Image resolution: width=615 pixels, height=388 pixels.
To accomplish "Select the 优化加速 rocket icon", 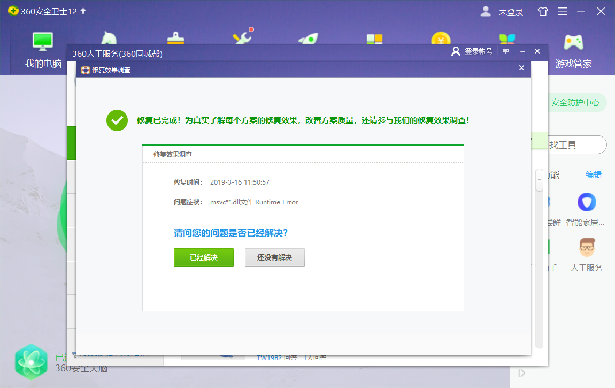I will point(307,37).
